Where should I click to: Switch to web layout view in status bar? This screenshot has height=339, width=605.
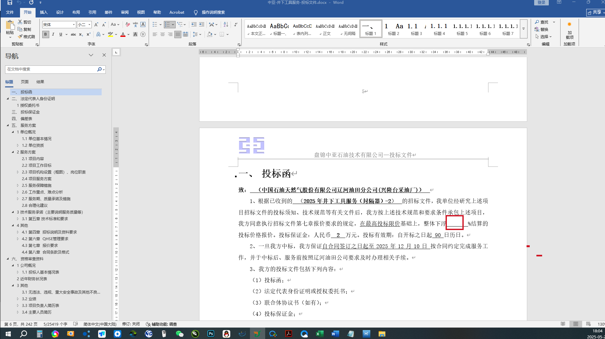[588, 324]
